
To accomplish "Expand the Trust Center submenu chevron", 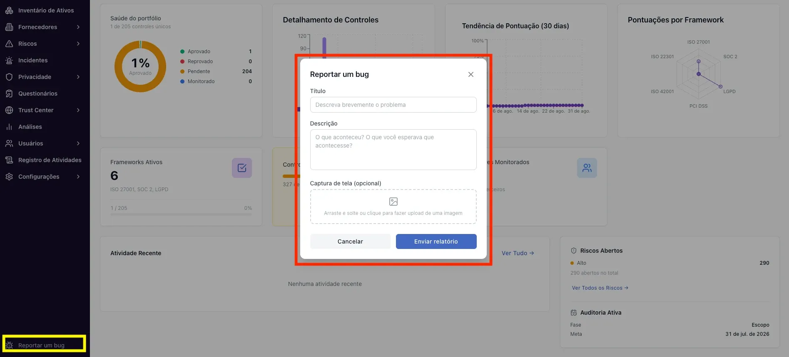I will [78, 110].
